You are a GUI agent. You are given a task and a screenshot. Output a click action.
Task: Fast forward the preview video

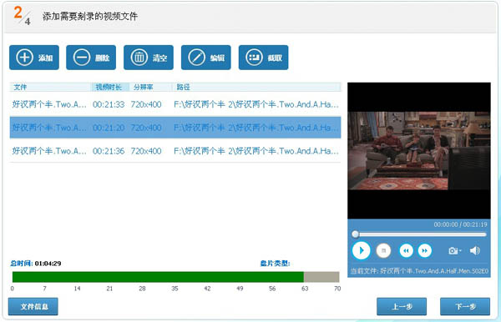click(425, 250)
